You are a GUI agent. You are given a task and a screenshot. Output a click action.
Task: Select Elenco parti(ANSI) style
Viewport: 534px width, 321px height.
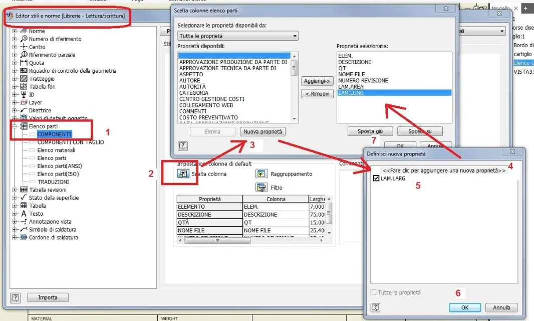[60, 166]
